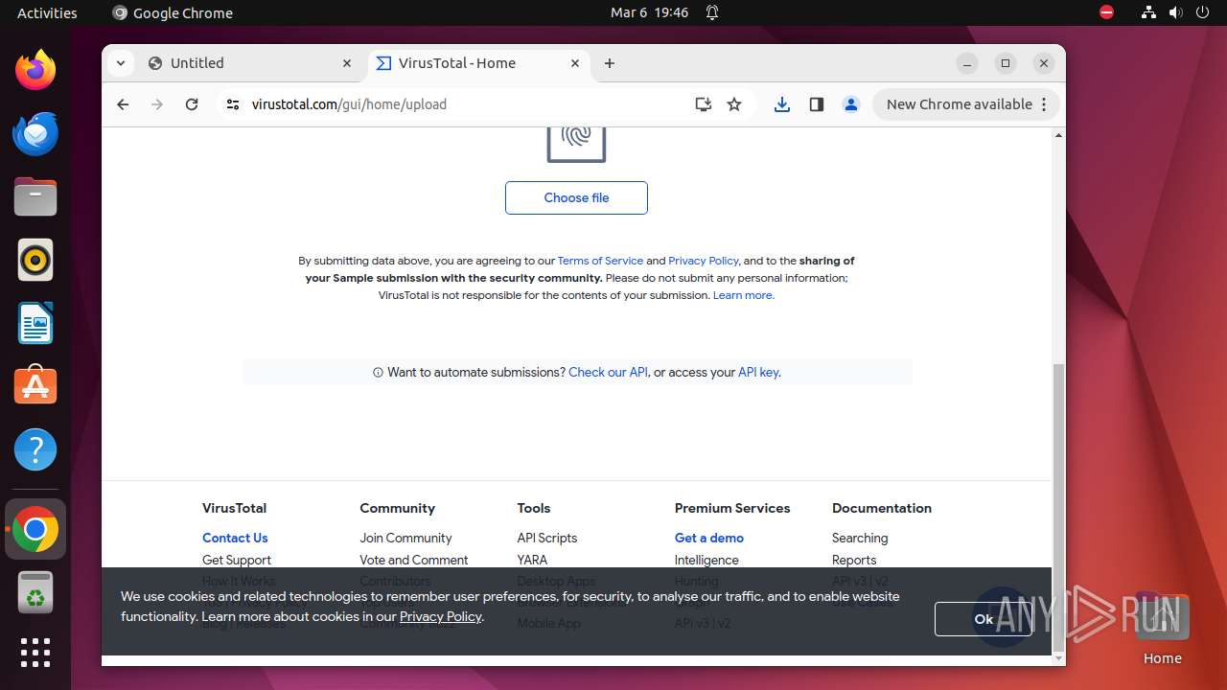Open the Trash in dock
The height and width of the screenshot is (690, 1227).
35,592
